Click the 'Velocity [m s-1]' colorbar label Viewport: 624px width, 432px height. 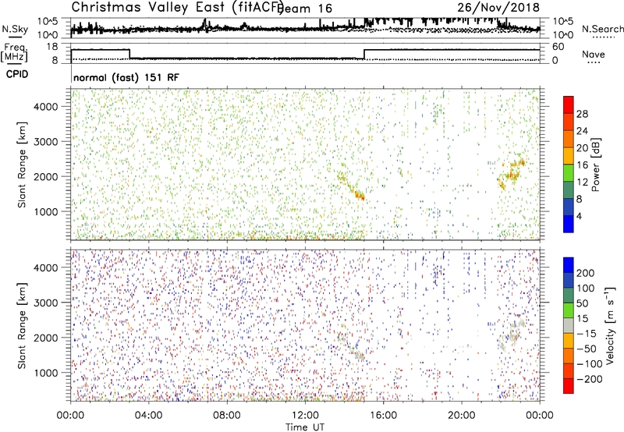point(610,325)
